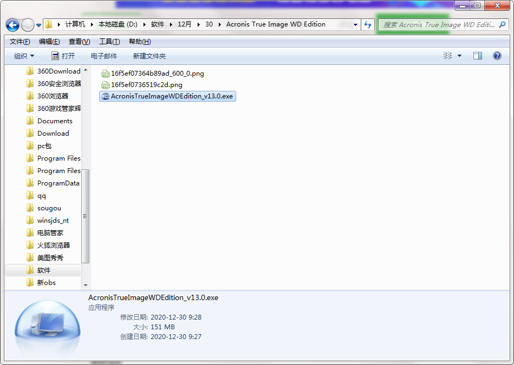Click PNG icon of 16f5ef07364b89ad_600_0.png

[x=105, y=74]
